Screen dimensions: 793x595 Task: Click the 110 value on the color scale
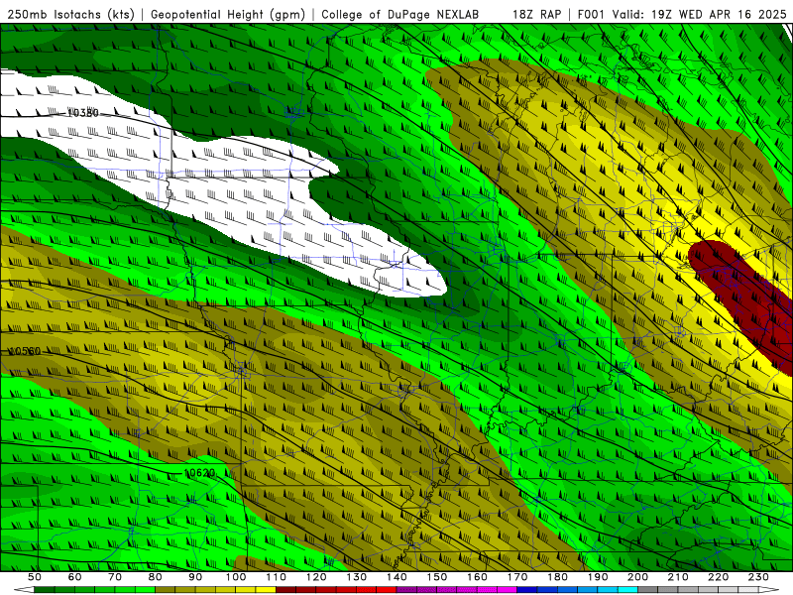click(x=276, y=577)
